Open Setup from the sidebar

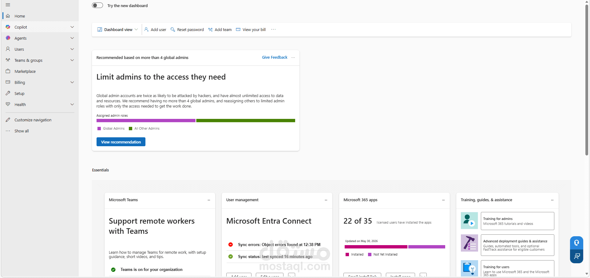coord(40,93)
